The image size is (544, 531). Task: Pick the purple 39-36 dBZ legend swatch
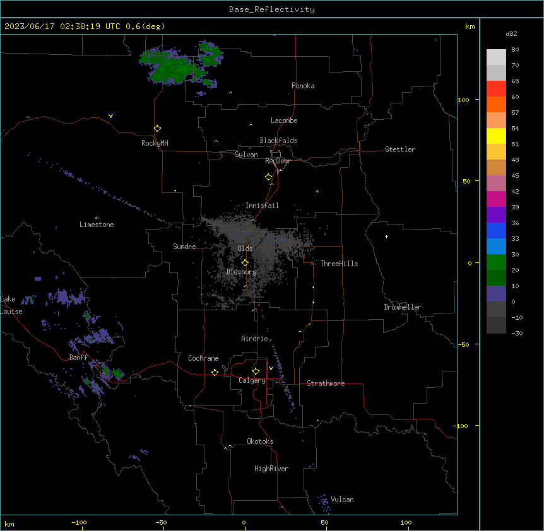[496, 215]
